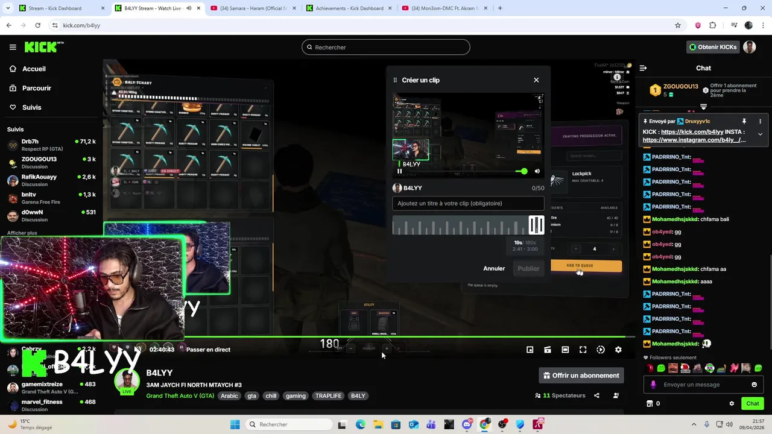Open chat settings gear
Screen dimensions: 772x434
(x=732, y=403)
